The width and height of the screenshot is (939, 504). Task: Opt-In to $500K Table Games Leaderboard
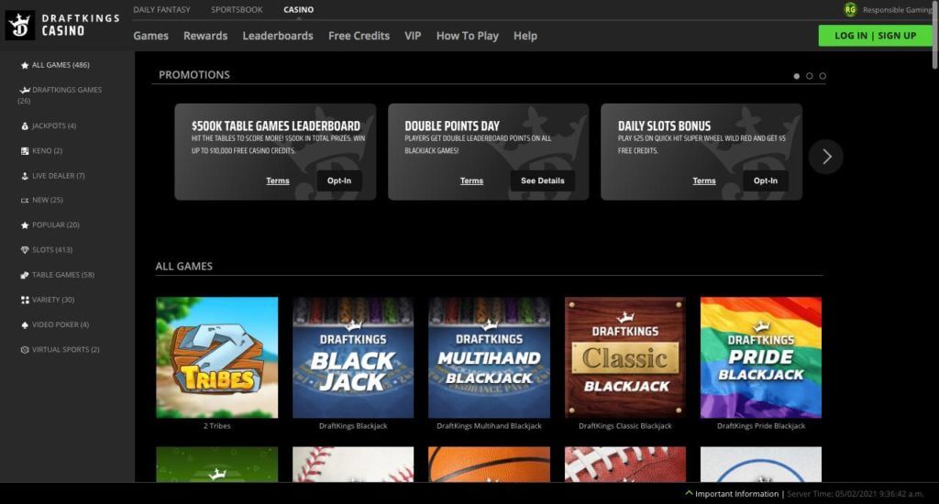click(339, 181)
